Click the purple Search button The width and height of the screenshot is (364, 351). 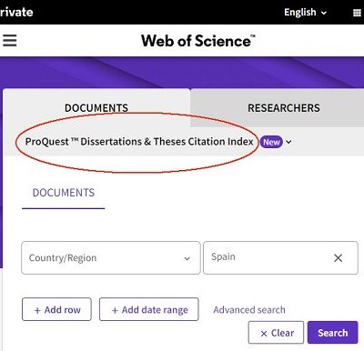pyautogui.click(x=333, y=333)
